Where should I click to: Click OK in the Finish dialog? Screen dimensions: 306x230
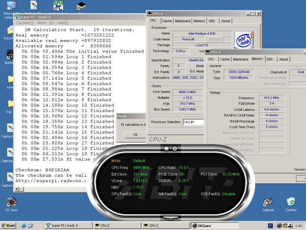click(135, 135)
